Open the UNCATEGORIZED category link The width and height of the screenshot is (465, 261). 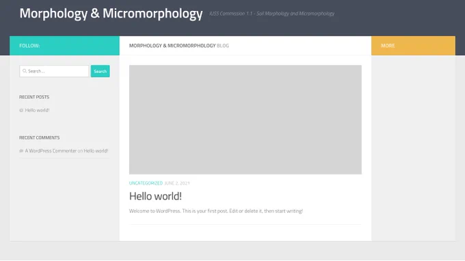click(146, 183)
